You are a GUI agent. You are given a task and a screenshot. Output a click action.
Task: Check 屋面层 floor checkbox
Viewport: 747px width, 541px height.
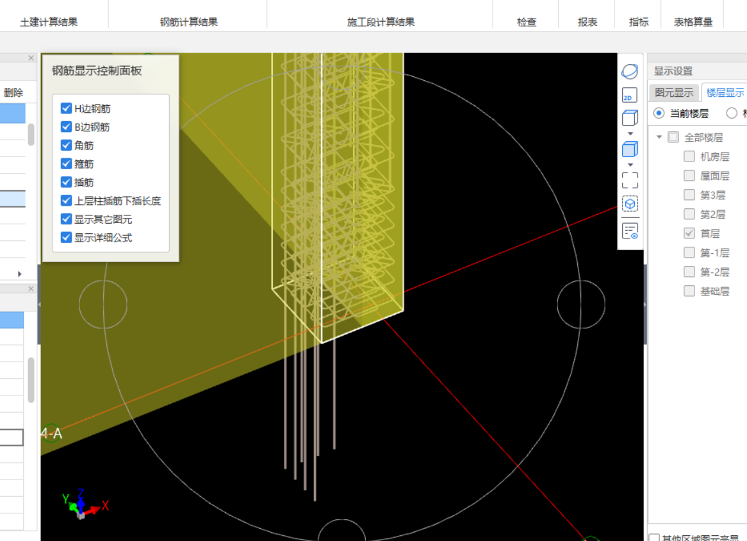click(x=689, y=176)
